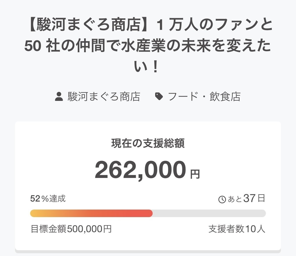Screen dimensions: 296x256
Task: Click the 達成 text after 52%
Action: pos(57,199)
